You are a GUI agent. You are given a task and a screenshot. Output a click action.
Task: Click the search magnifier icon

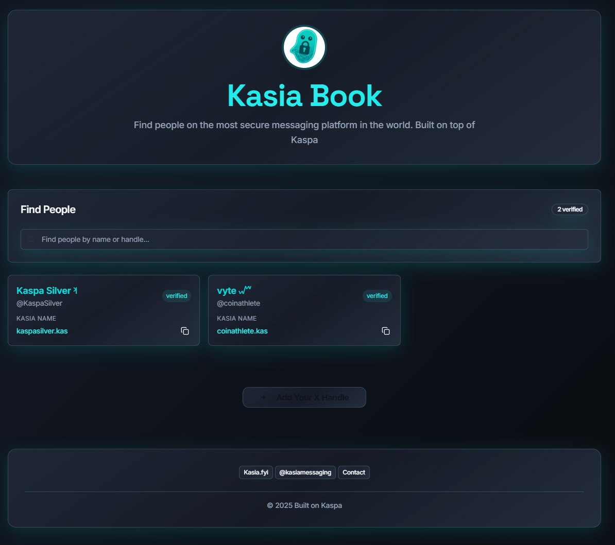(31, 239)
